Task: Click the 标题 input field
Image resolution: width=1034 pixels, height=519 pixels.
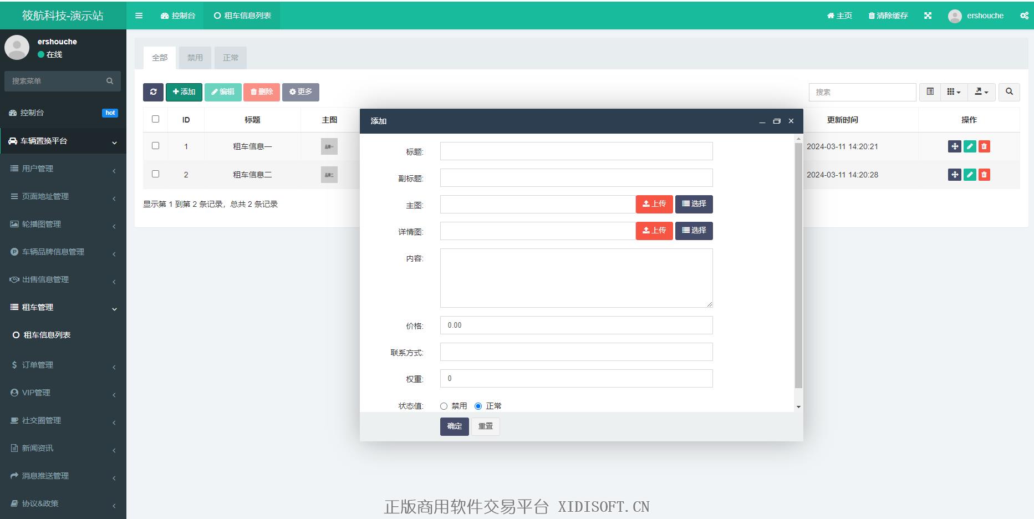Action: point(576,151)
